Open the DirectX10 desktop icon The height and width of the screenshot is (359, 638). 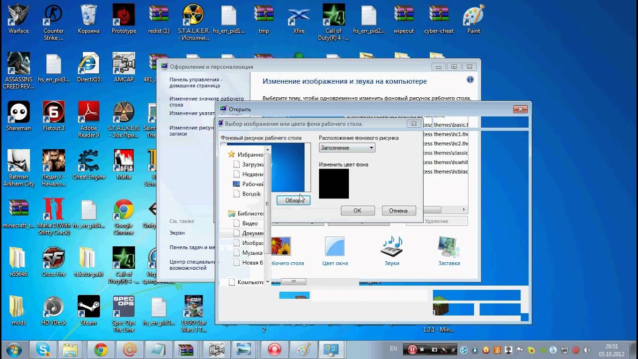click(x=89, y=67)
